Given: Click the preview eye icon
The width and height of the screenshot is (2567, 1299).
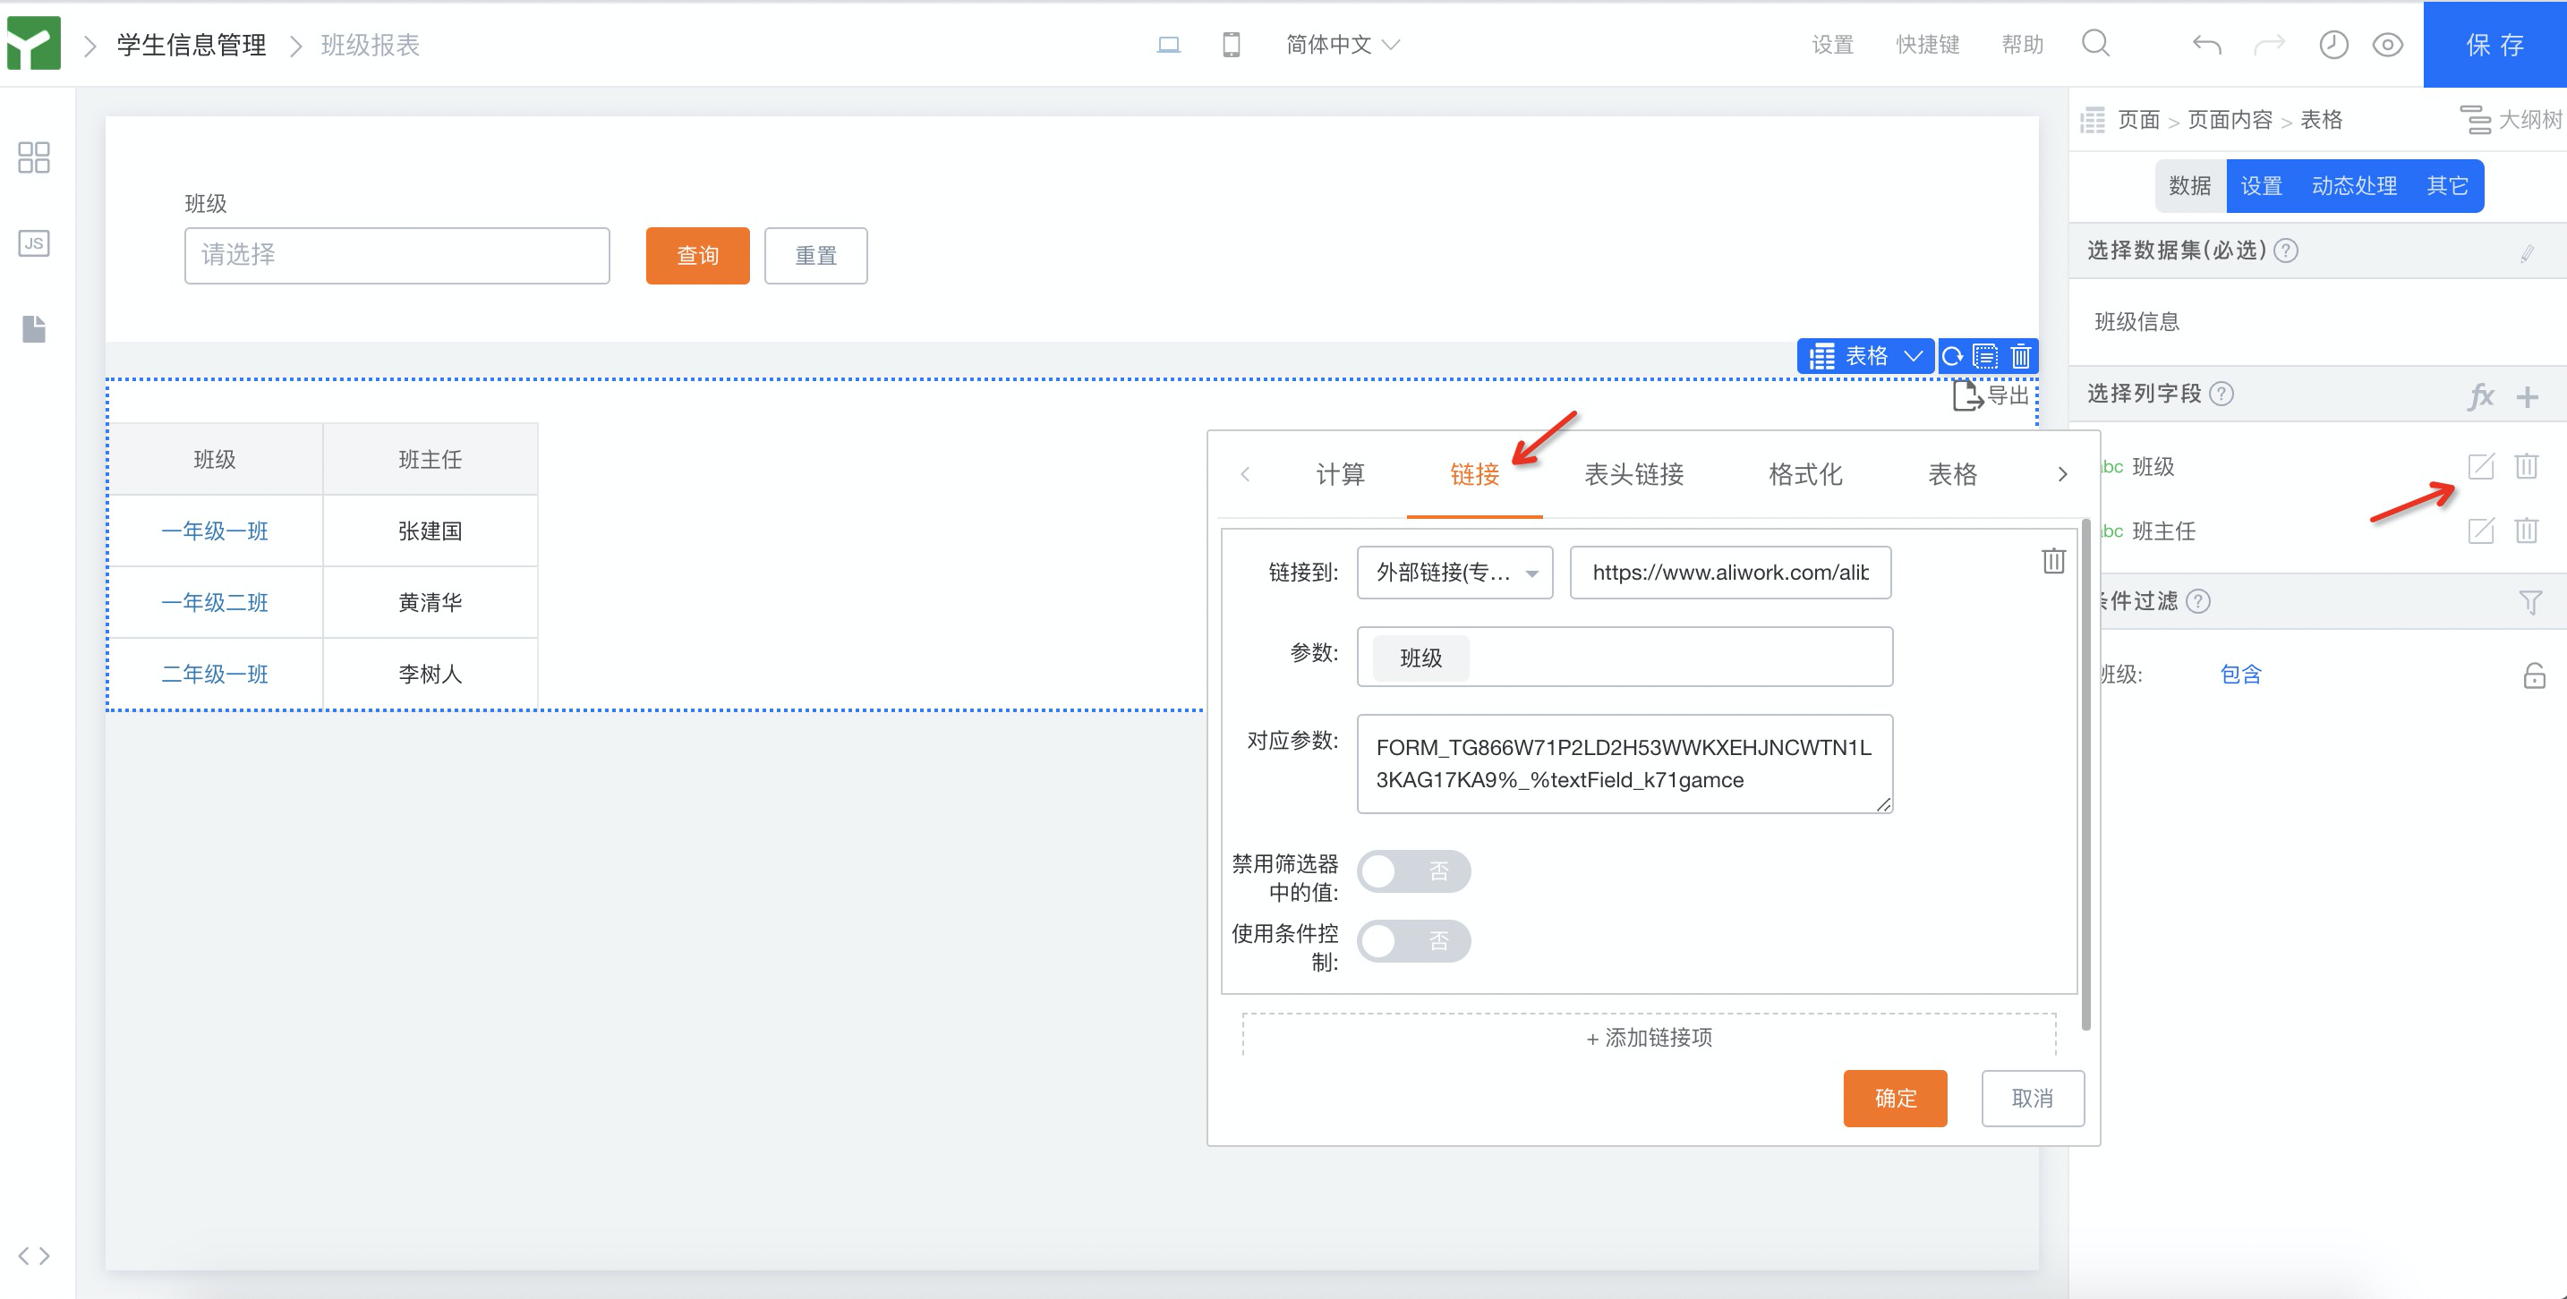Looking at the screenshot, I should pyautogui.click(x=2386, y=45).
